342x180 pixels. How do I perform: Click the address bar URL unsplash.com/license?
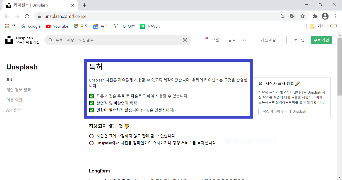[x=65, y=16]
